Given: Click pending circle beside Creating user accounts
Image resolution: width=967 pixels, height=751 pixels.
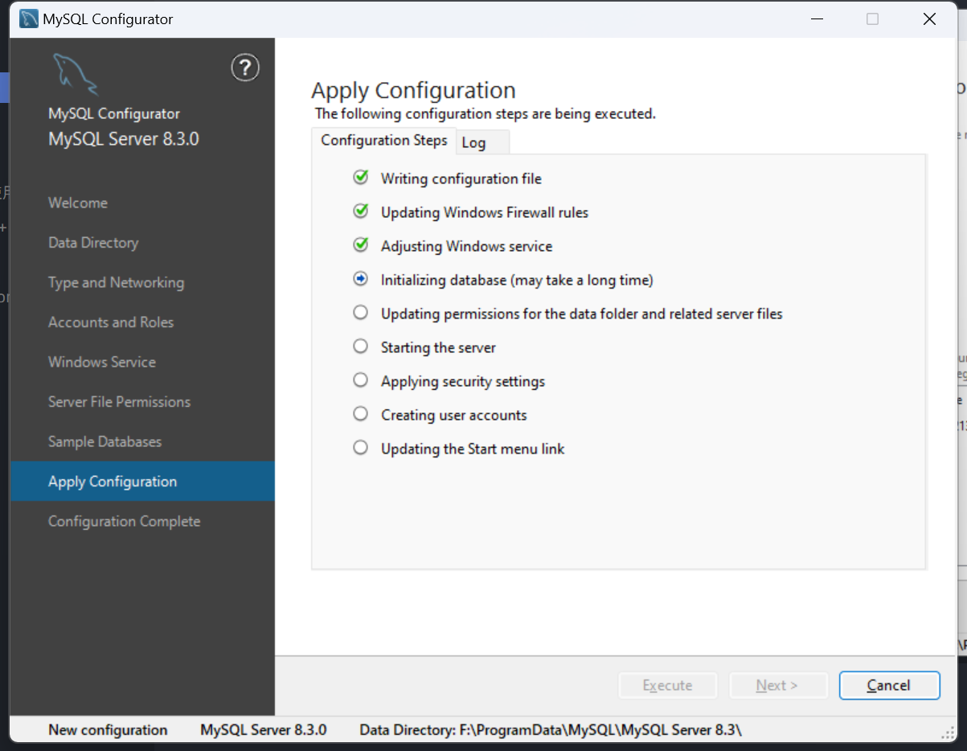Looking at the screenshot, I should 361,413.
